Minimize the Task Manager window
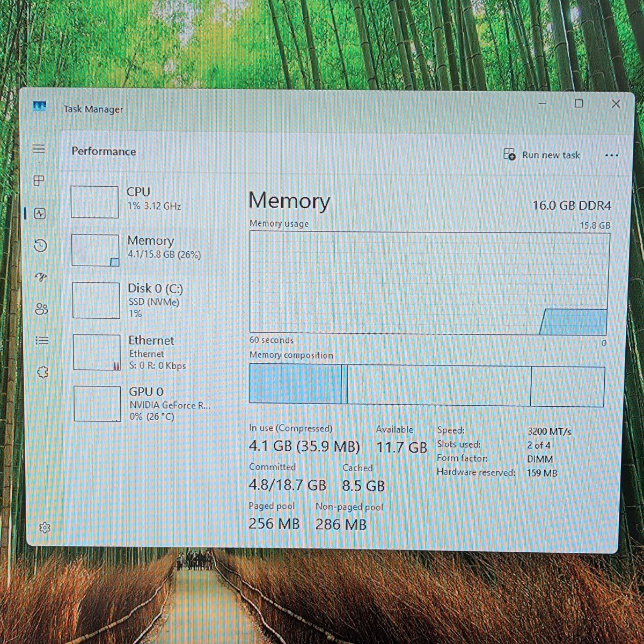 point(543,104)
